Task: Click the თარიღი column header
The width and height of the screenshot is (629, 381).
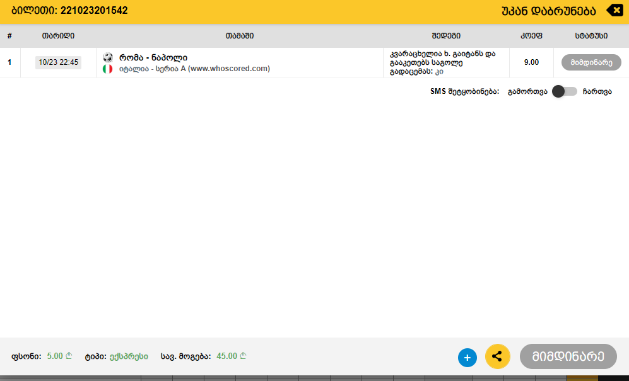Action: tap(58, 36)
